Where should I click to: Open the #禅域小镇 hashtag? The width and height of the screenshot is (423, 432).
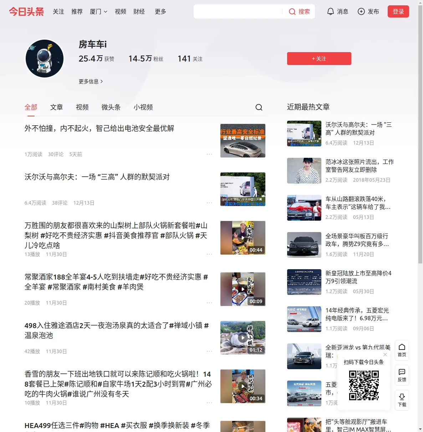point(186,325)
